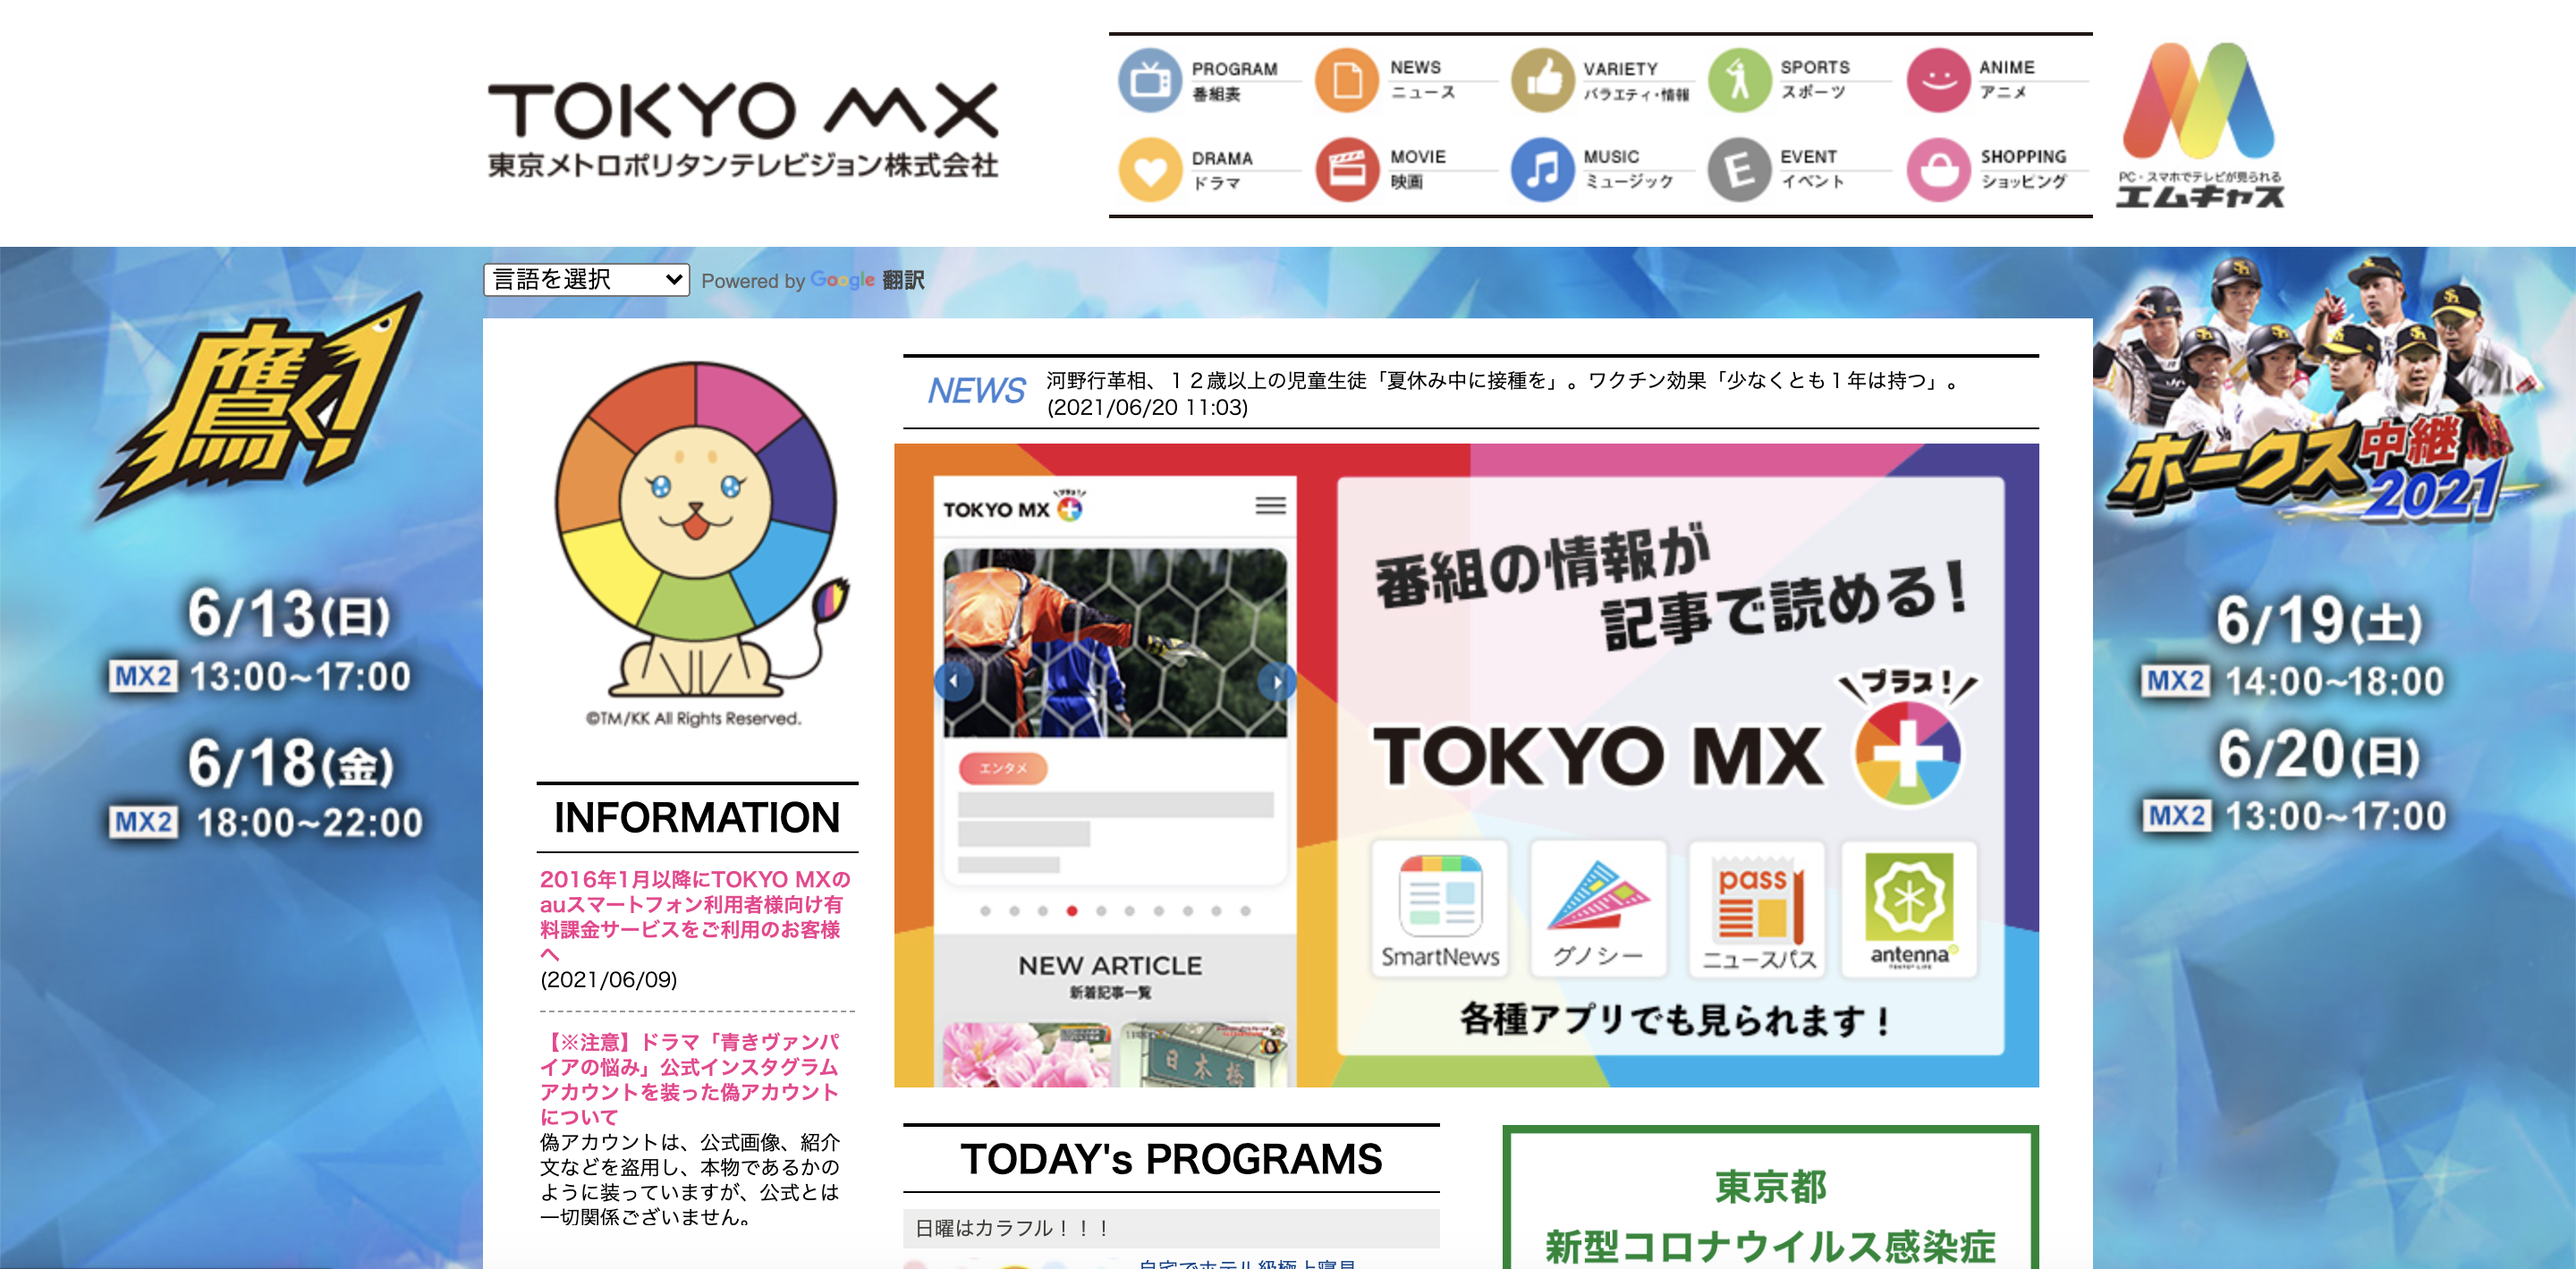Open the MUSIC note icon
Screen dimensions: 2576x1269
coord(1542,169)
